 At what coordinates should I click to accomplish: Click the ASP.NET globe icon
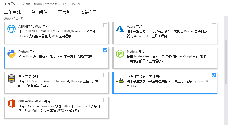[x=11, y=29]
